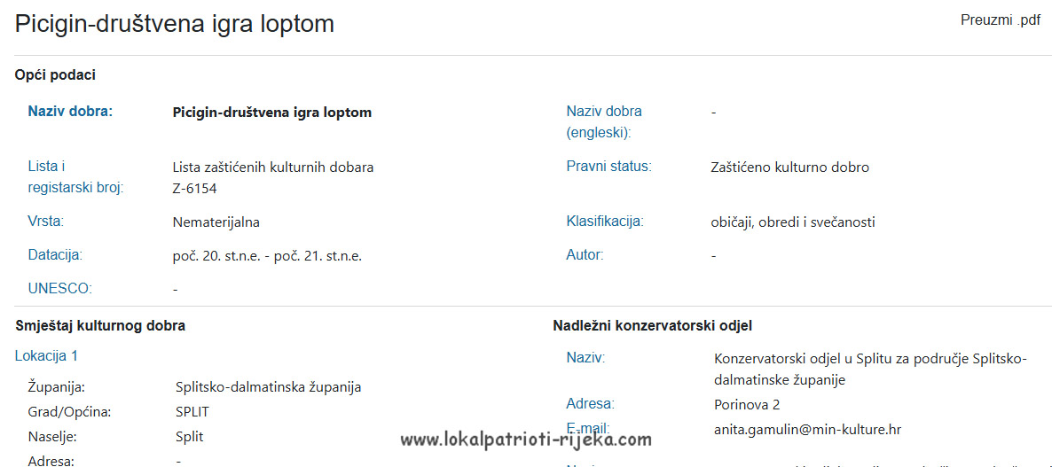Click the Klasifikacija label

(x=605, y=222)
